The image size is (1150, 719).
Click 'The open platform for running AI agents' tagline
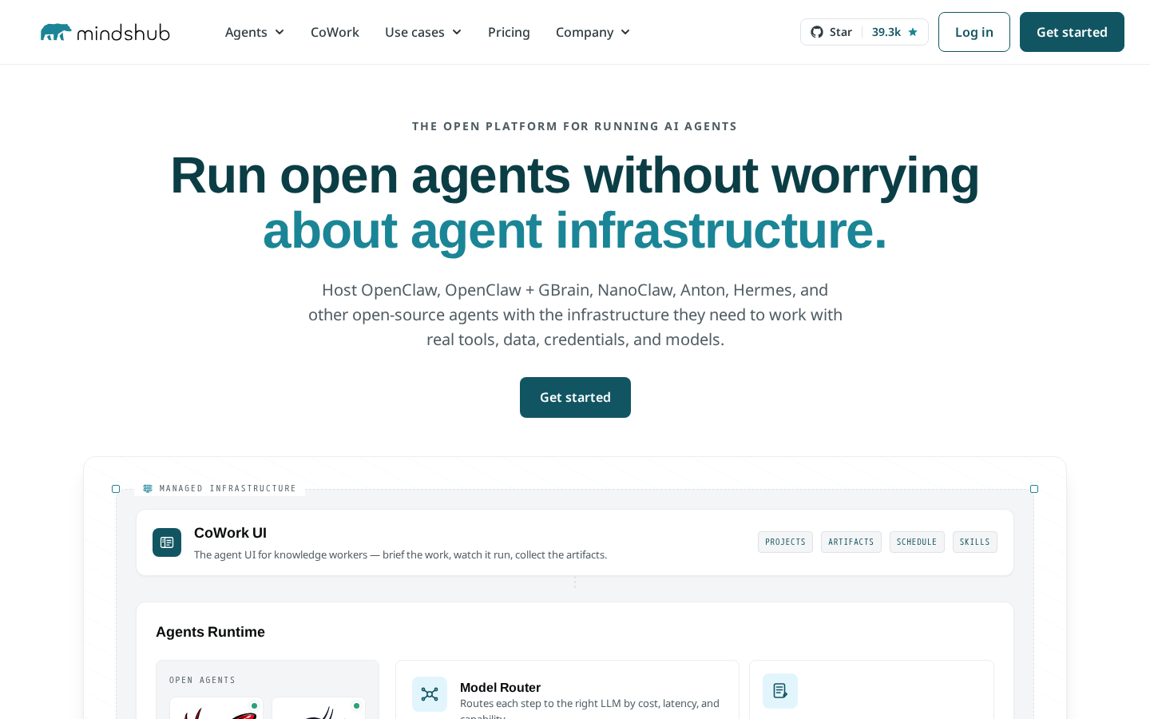coord(575,126)
